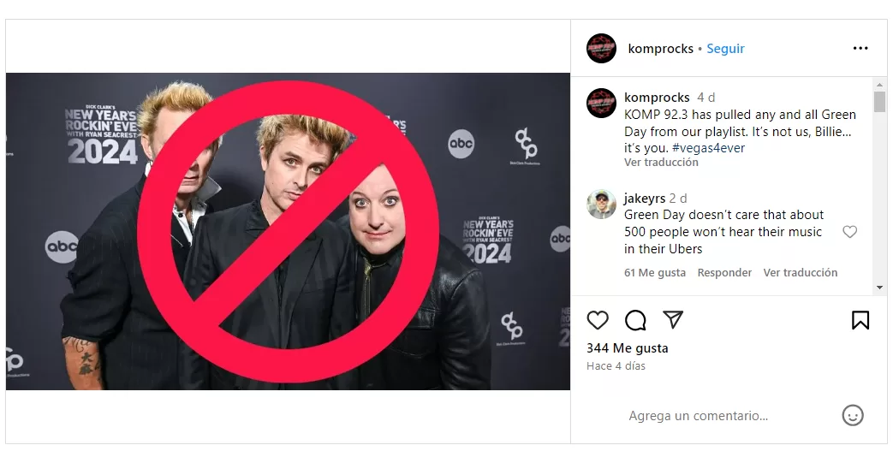The width and height of the screenshot is (893, 451).
Task: Open the comment speech bubble icon
Action: click(635, 320)
